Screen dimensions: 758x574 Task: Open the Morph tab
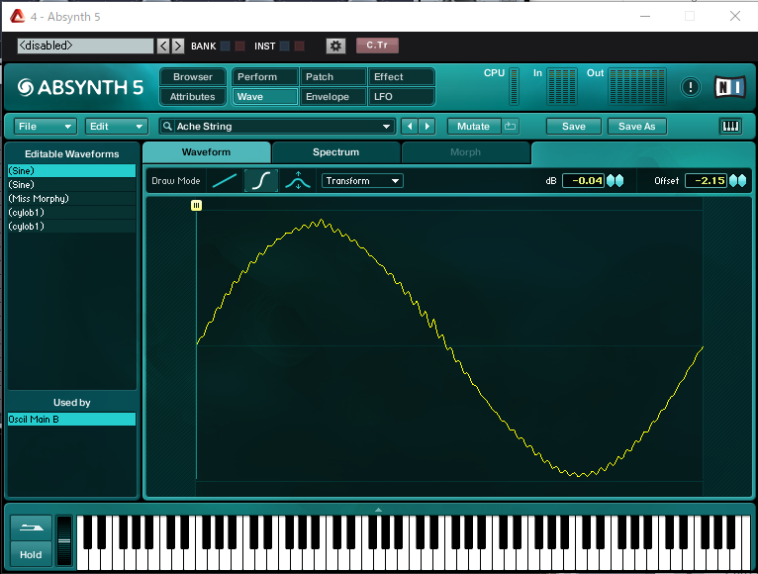465,152
